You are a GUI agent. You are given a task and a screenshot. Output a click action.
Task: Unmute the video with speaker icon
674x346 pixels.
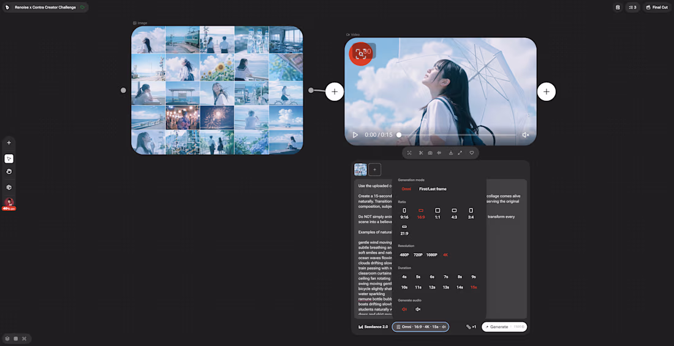[x=525, y=134]
